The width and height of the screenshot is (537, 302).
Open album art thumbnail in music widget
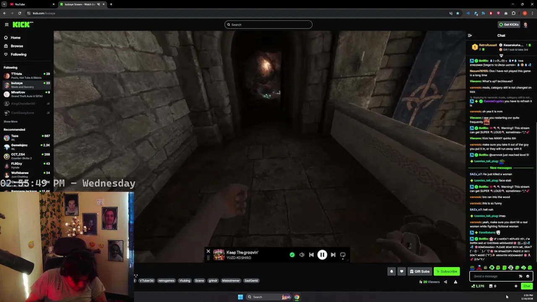tap(219, 255)
